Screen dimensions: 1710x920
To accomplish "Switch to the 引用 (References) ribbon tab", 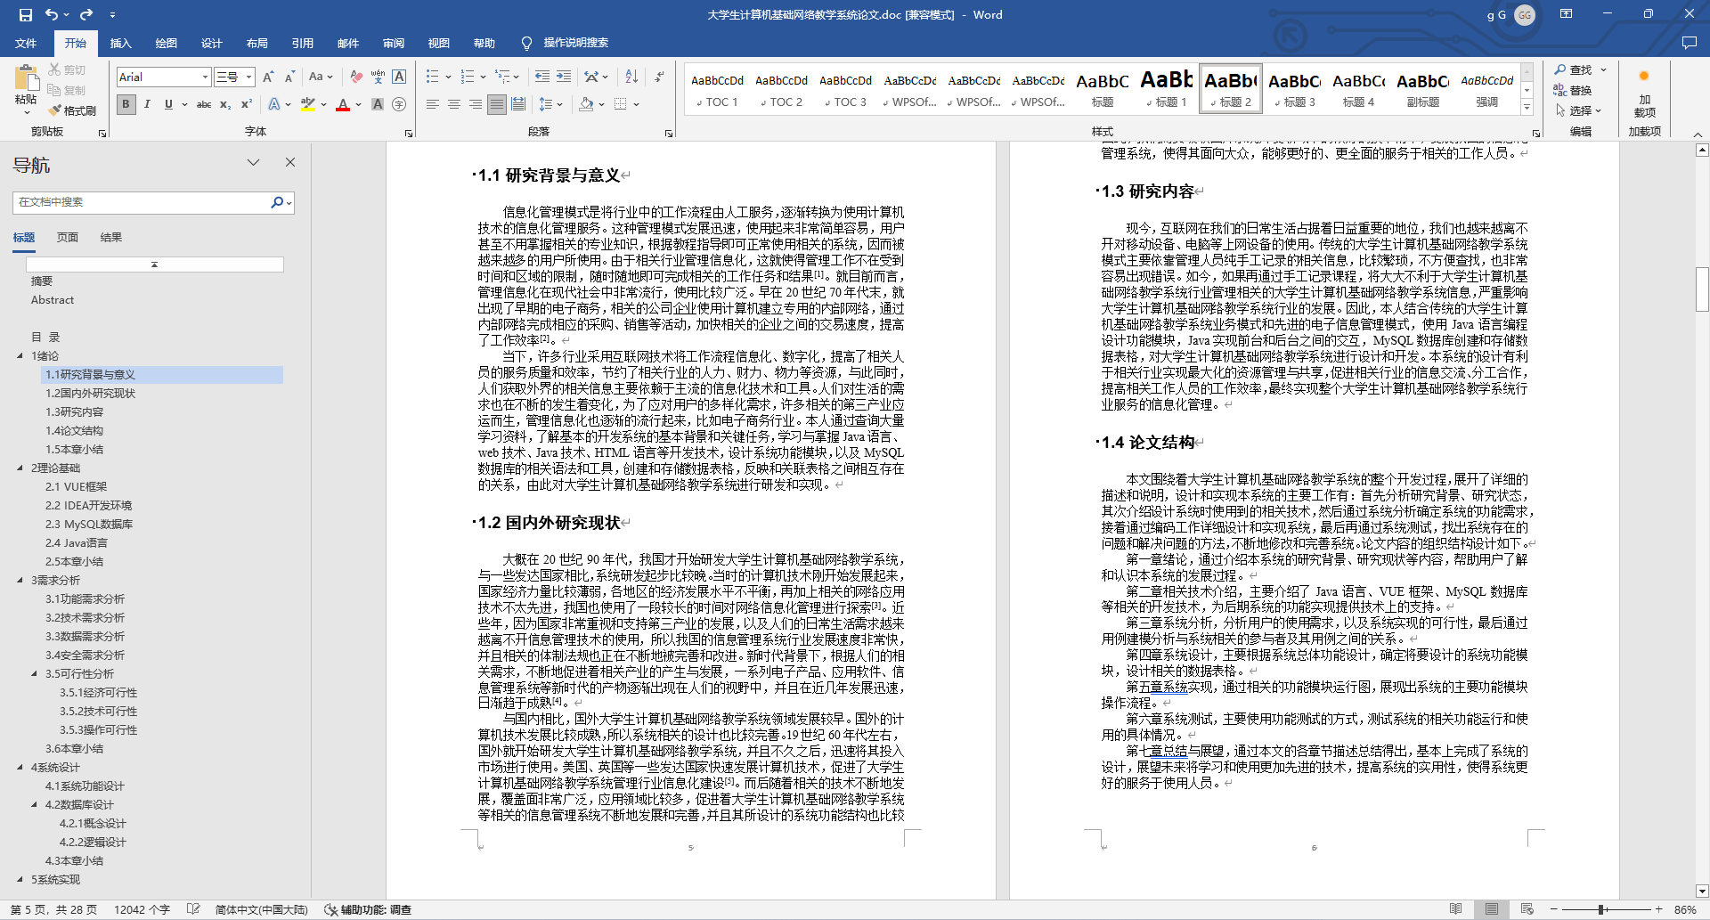I will [x=302, y=43].
